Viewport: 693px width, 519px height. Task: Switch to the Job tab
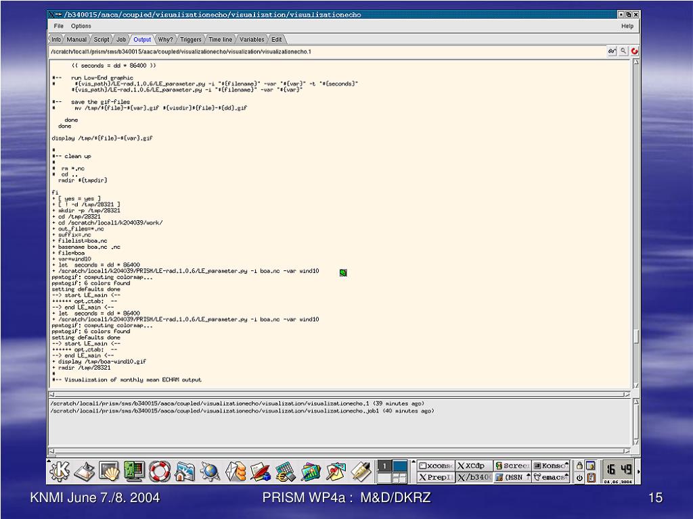pyautogui.click(x=121, y=39)
